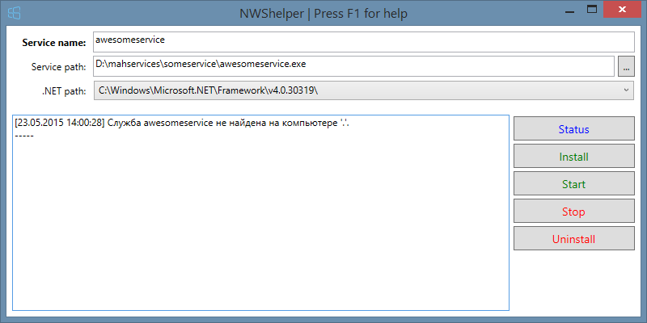This screenshot has width=647, height=323.
Task: Maximize the NWShelper window
Action: [592, 9]
